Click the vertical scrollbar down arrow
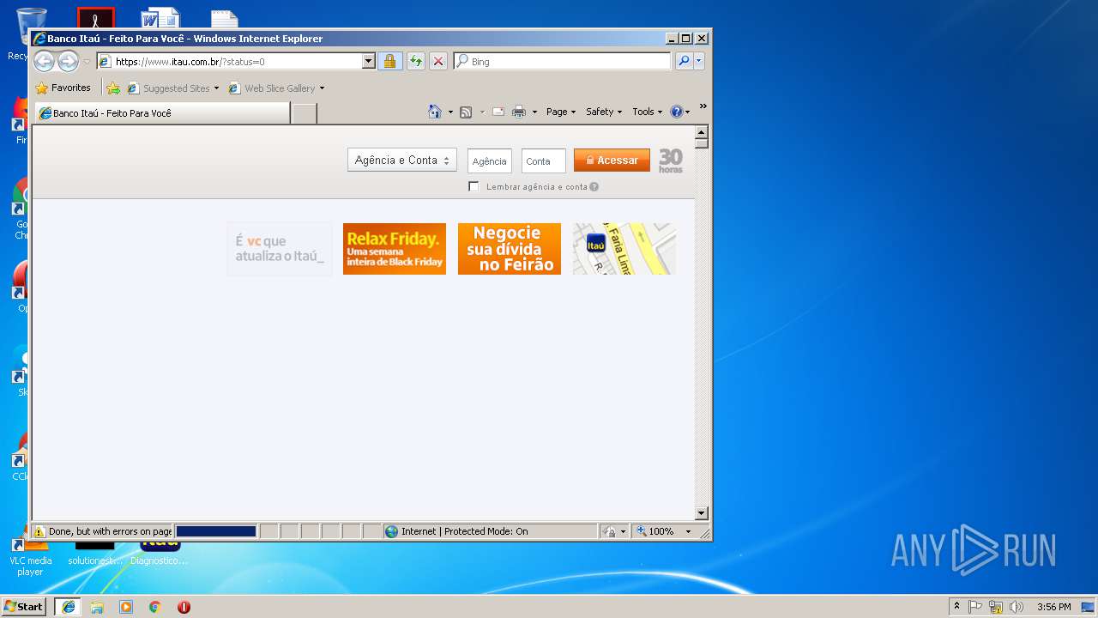1098x618 pixels. 701,513
